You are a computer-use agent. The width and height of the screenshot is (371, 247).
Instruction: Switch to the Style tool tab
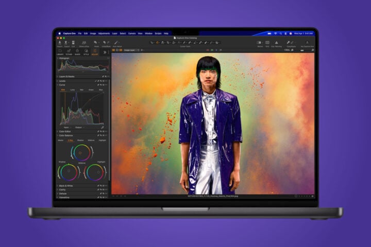86,52
